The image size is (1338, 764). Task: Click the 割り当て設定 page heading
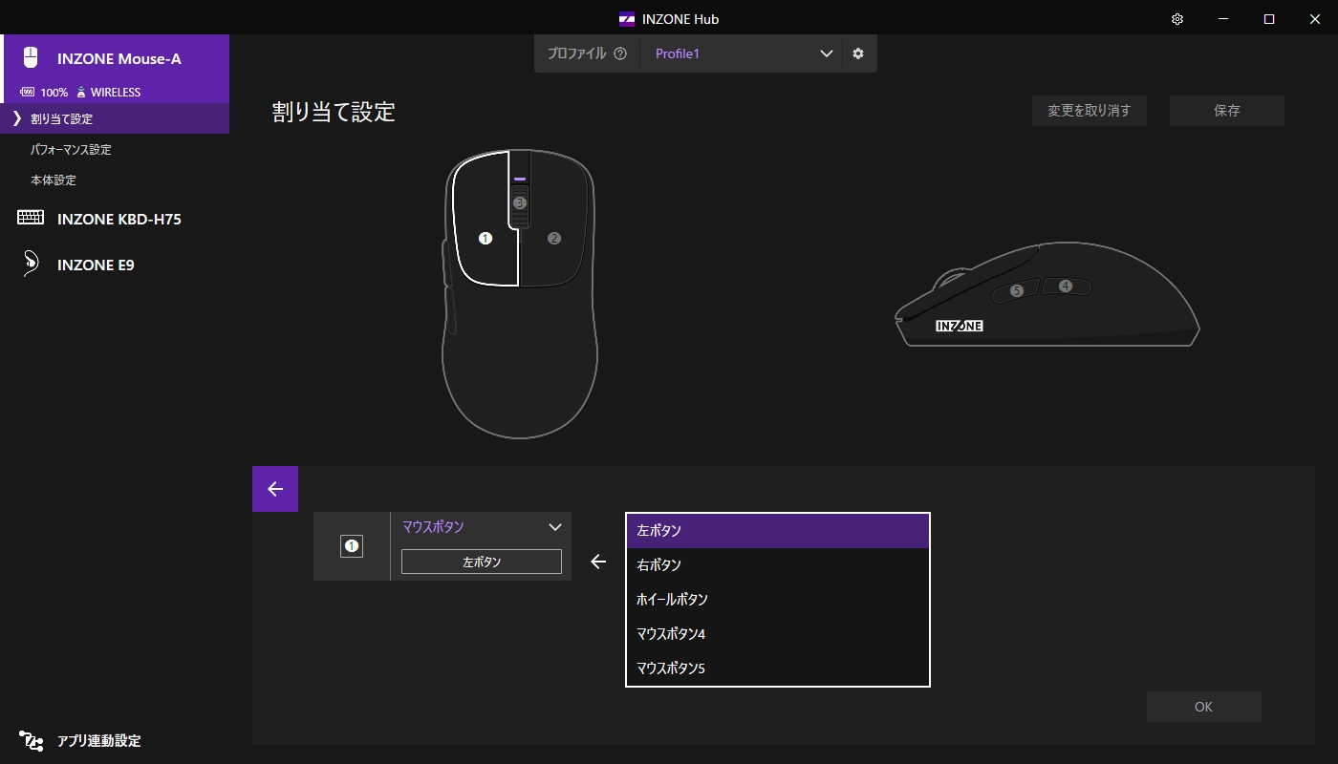[334, 111]
